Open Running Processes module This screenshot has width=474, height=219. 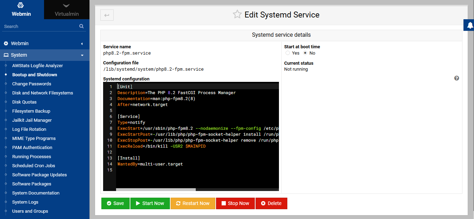(31, 156)
